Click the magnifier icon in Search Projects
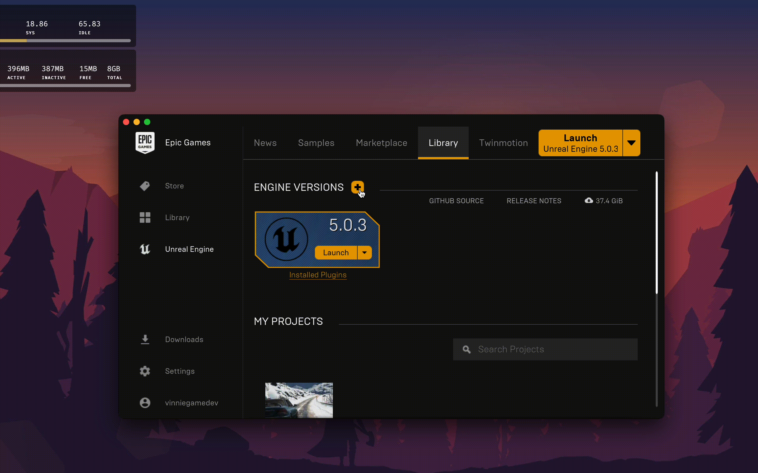 (466, 349)
